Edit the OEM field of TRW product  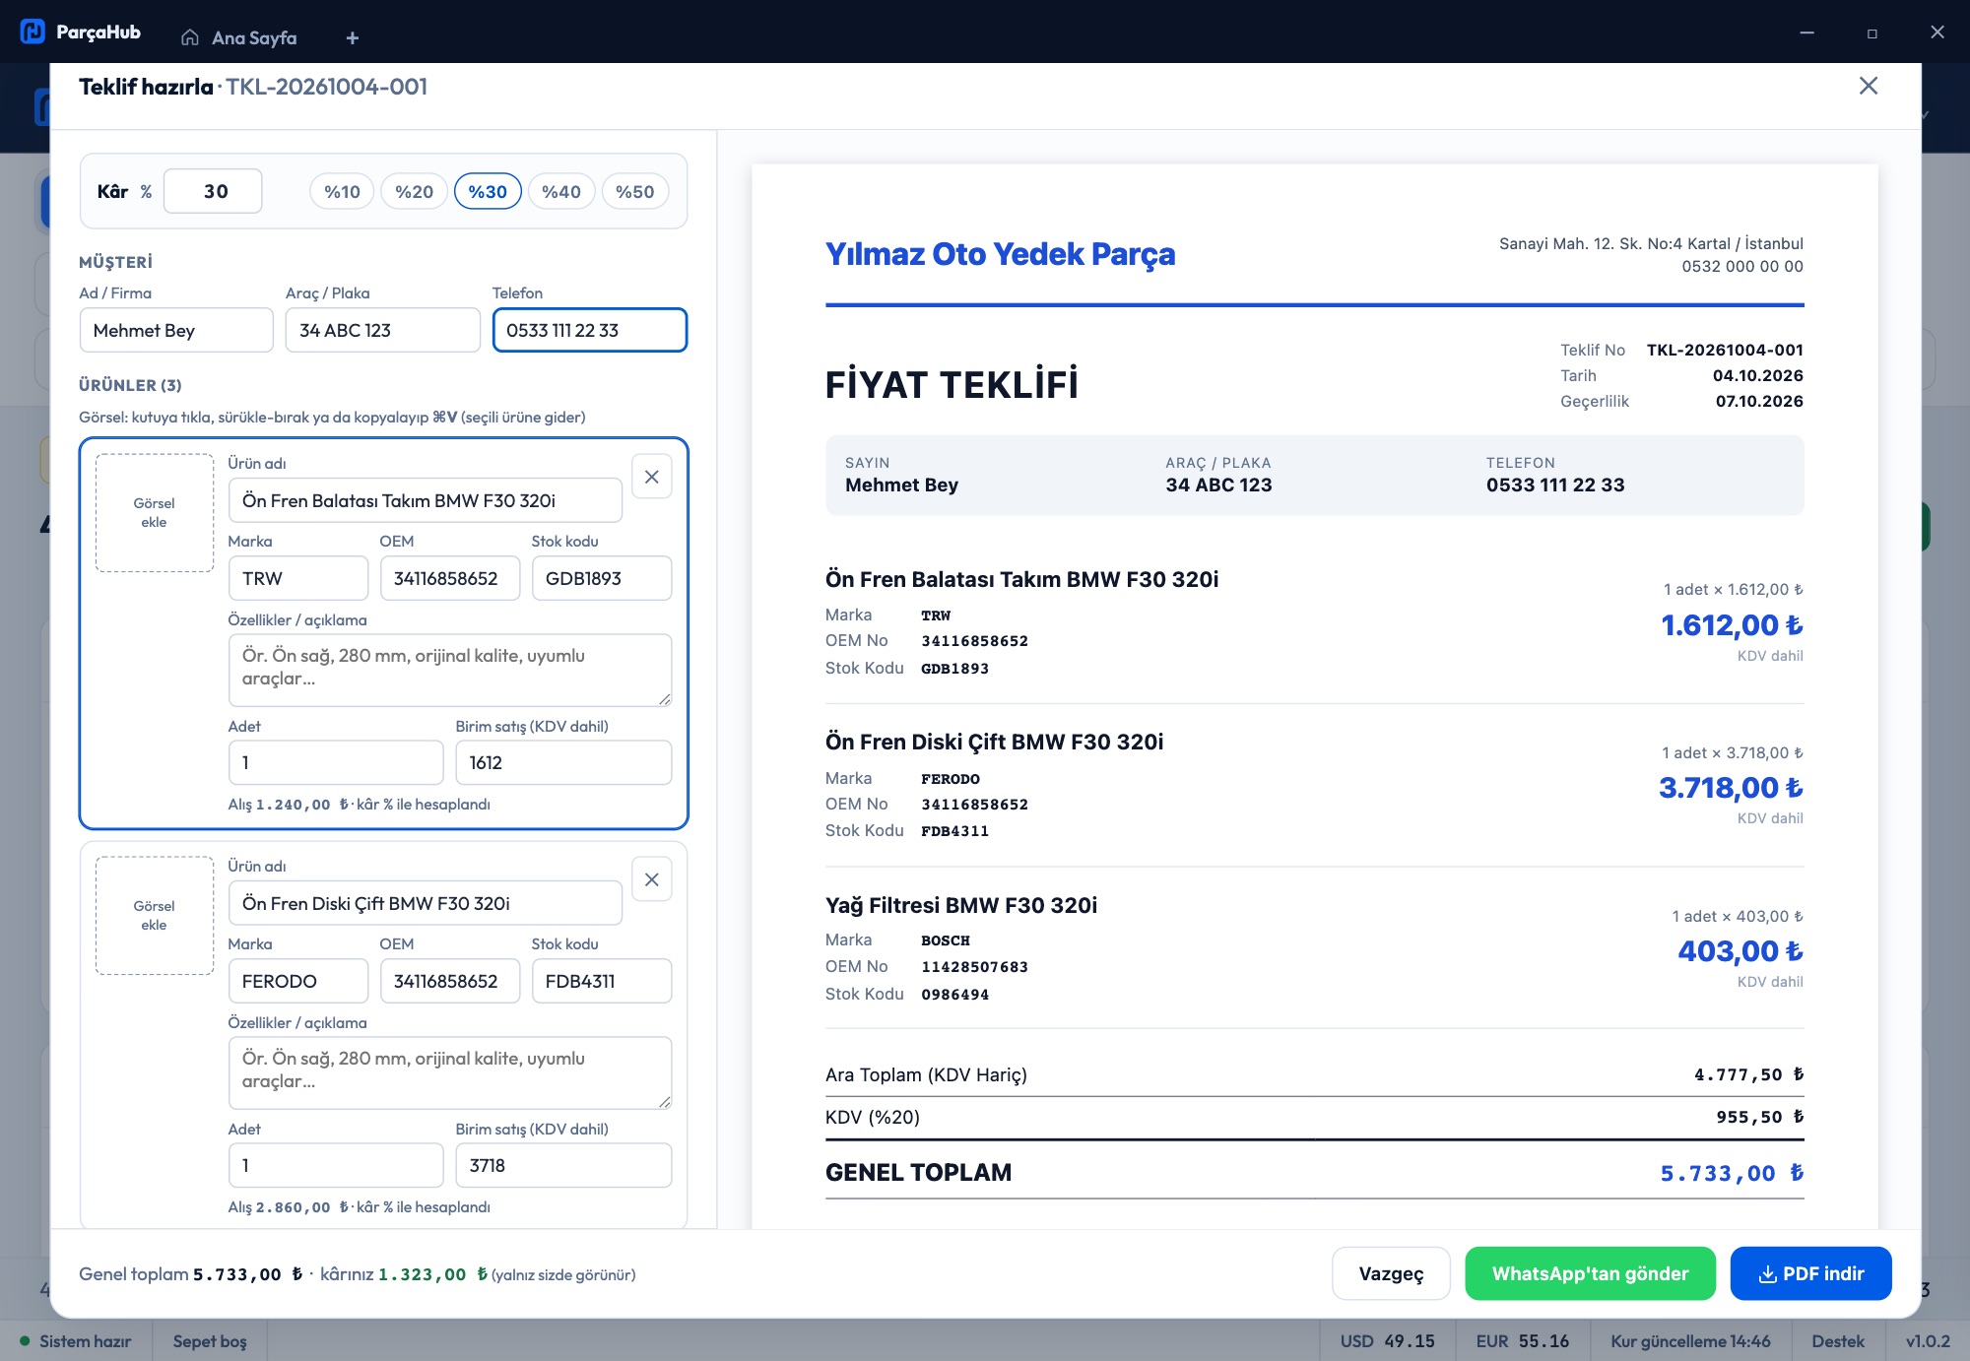(450, 578)
